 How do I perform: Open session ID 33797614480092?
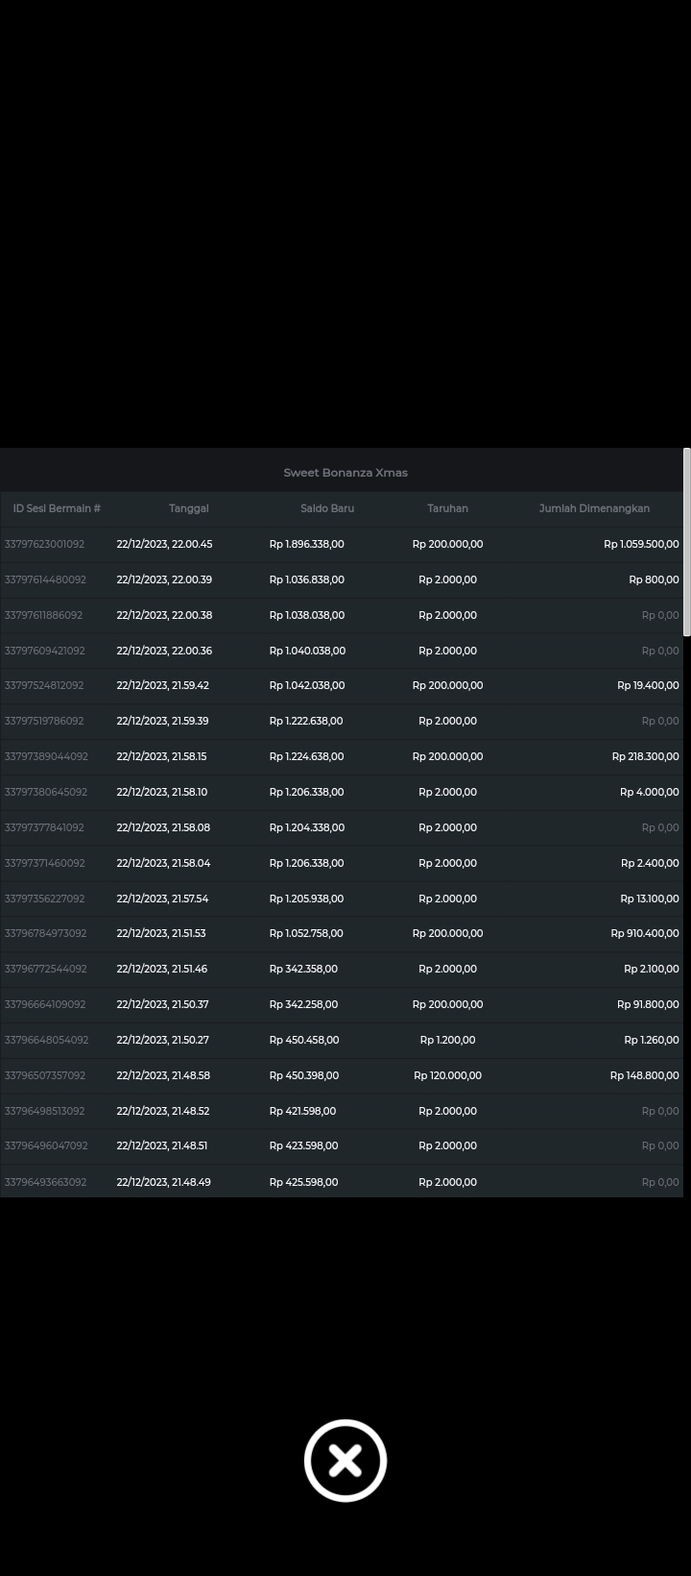[x=45, y=579]
